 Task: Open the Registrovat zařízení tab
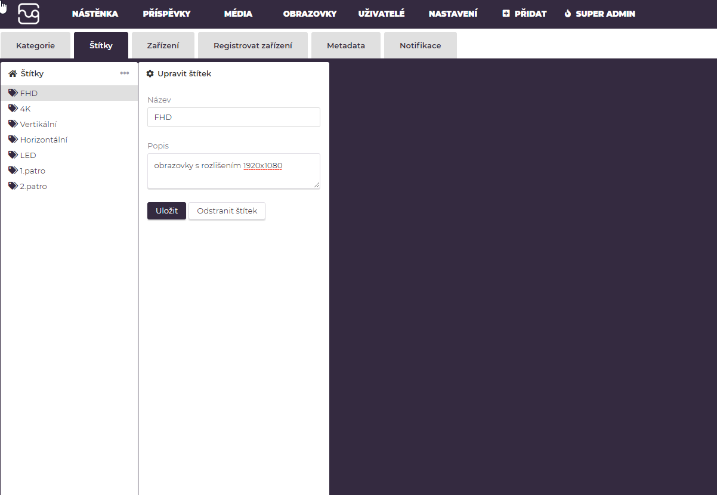pyautogui.click(x=253, y=45)
